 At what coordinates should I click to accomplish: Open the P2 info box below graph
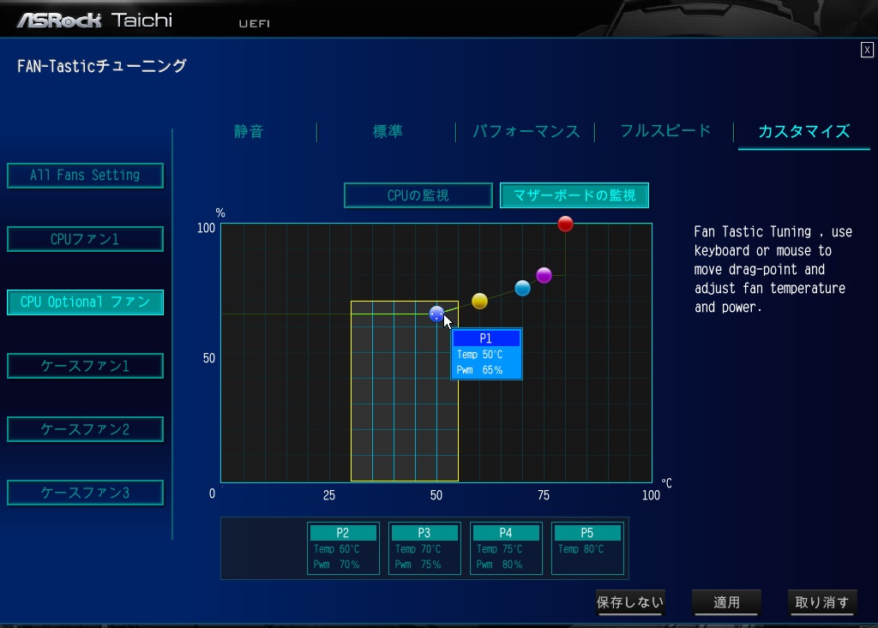coord(343,548)
